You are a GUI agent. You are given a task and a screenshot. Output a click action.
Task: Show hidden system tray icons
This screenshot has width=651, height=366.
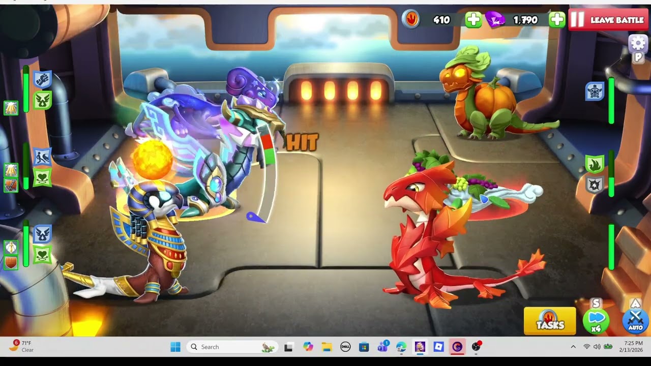(573, 347)
